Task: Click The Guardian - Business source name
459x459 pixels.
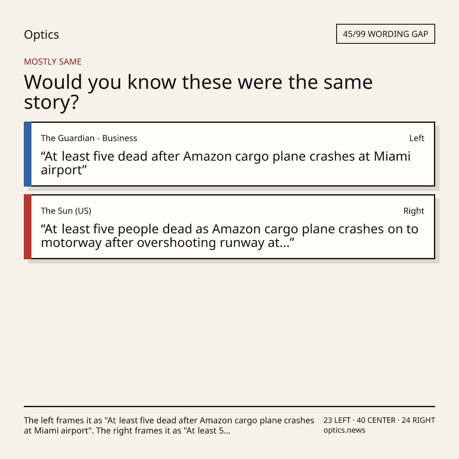Action: tap(89, 138)
